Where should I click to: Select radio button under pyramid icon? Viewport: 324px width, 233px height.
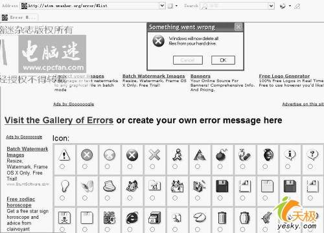click(198, 166)
